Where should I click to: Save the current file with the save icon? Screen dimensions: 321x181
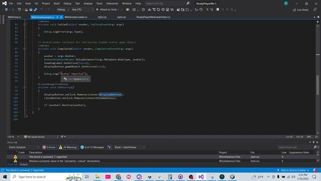pos(31,10)
